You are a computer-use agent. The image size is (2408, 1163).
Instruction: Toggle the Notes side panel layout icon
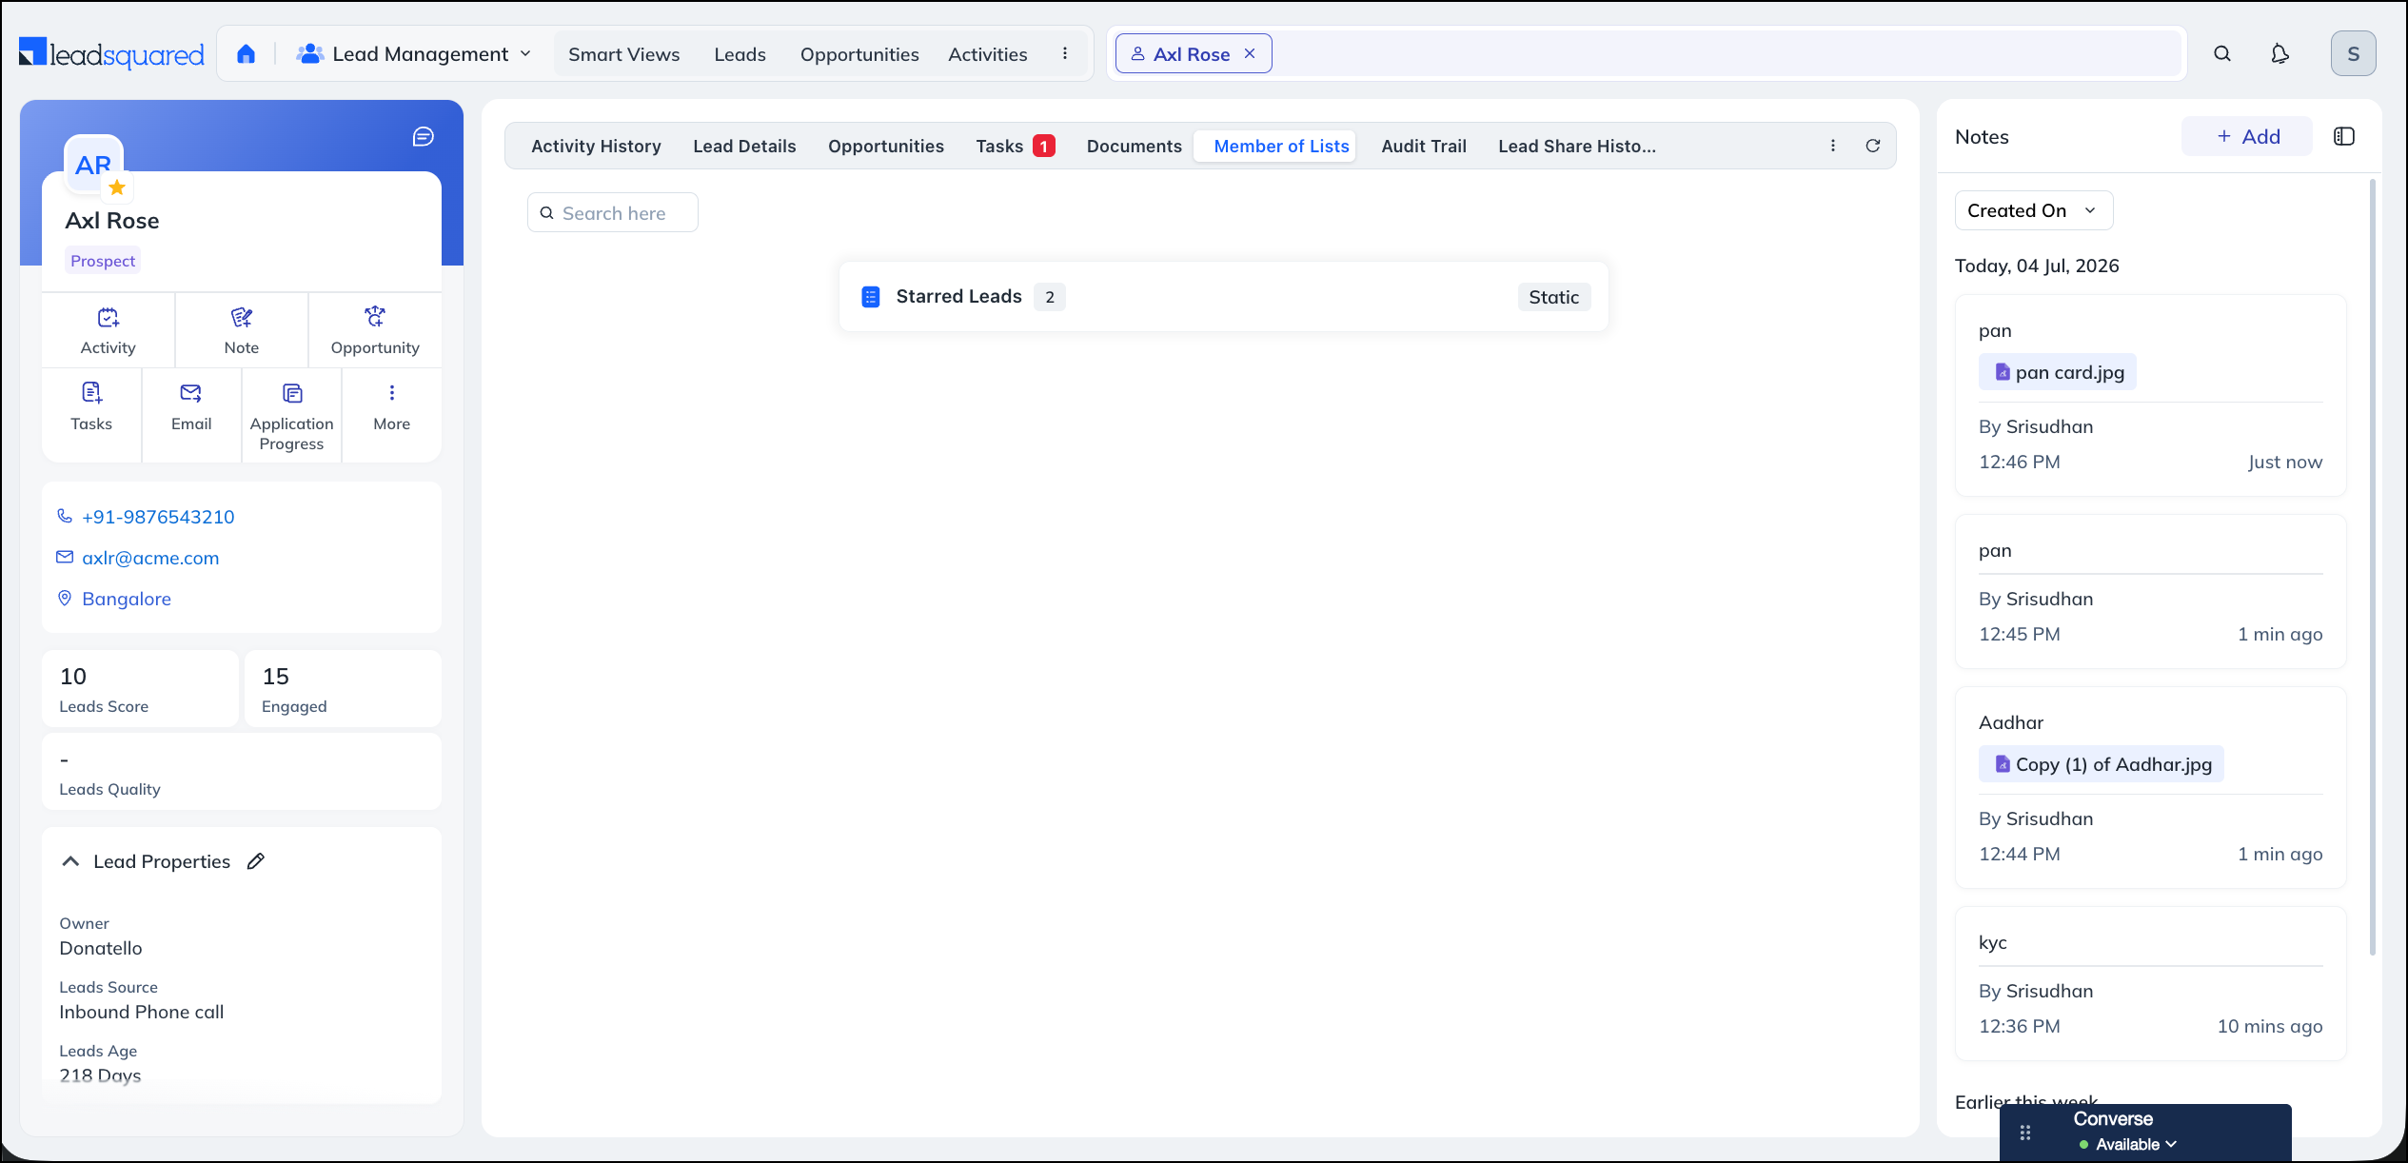click(2344, 137)
